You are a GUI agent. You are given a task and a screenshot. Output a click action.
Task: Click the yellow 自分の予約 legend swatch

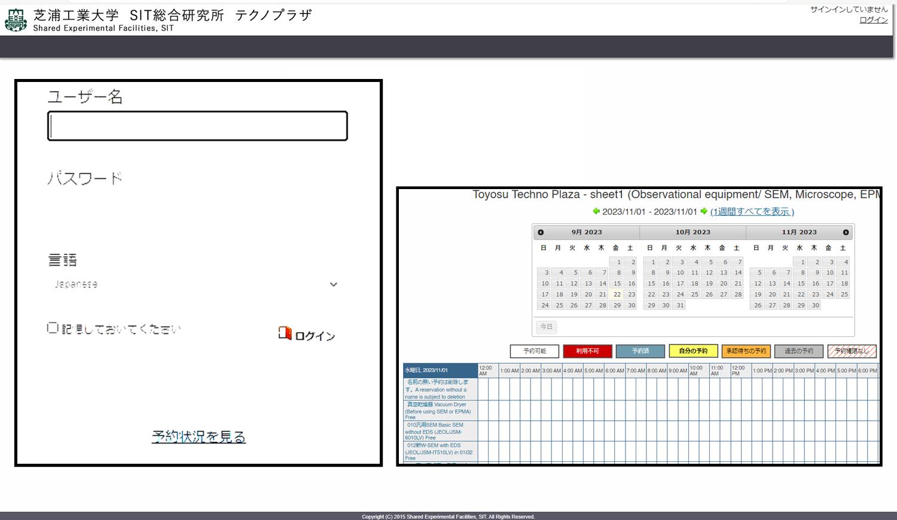point(693,351)
